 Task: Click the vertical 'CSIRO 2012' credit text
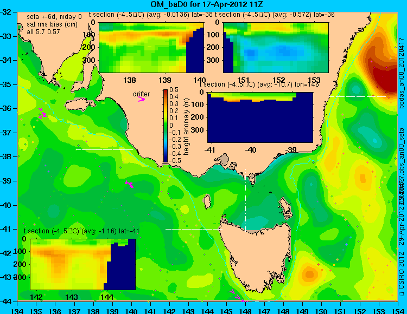point(402,271)
